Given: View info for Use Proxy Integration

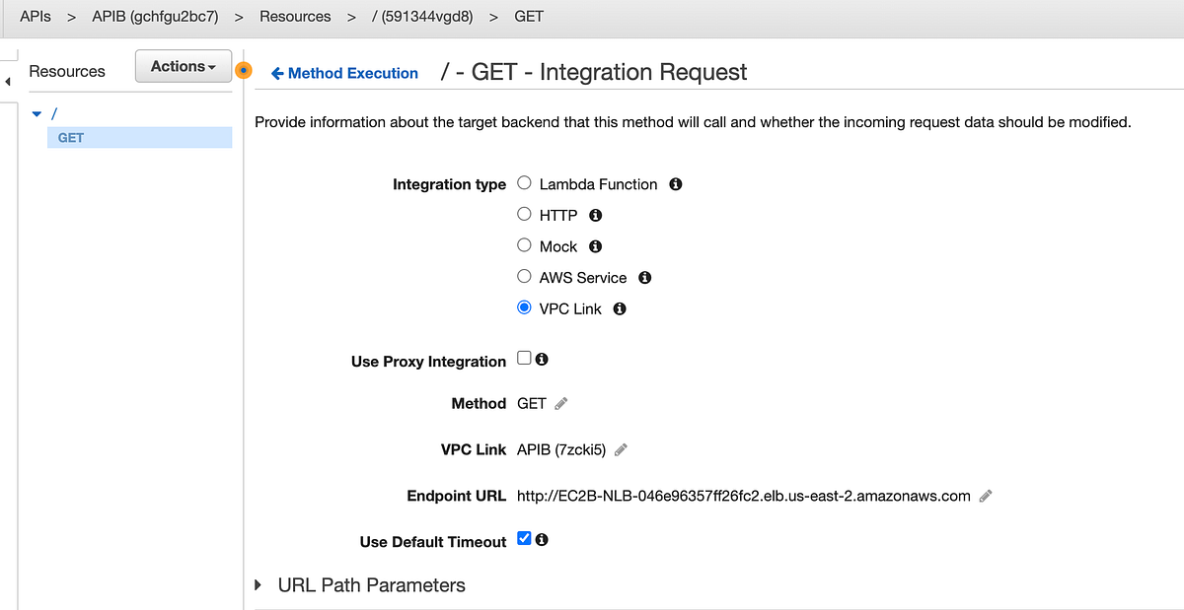Looking at the screenshot, I should click(x=544, y=359).
